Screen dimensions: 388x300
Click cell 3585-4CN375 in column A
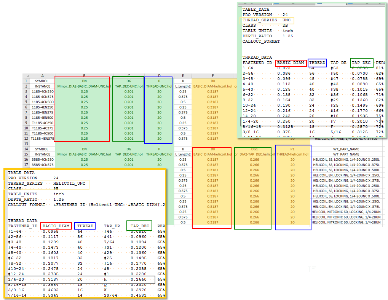[x=42, y=165]
